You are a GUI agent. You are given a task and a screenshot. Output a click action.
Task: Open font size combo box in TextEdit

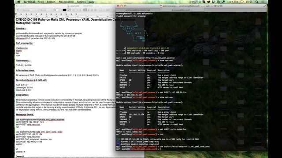coord(57,10)
